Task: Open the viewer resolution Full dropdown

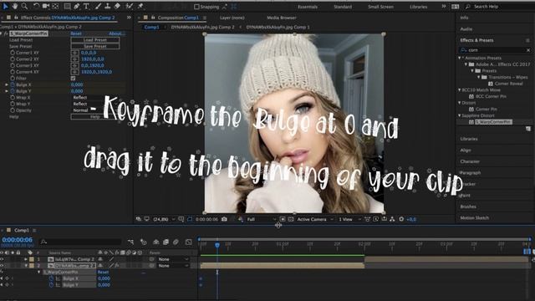Action: pyautogui.click(x=262, y=219)
